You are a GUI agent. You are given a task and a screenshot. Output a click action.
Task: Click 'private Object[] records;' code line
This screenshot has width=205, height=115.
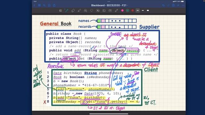pyautogui.click(x=75, y=42)
